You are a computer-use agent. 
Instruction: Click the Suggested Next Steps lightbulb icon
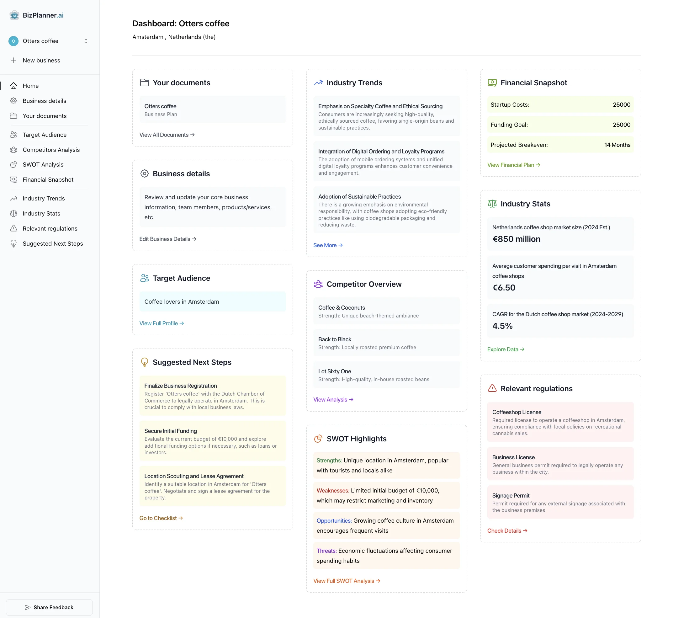[14, 243]
